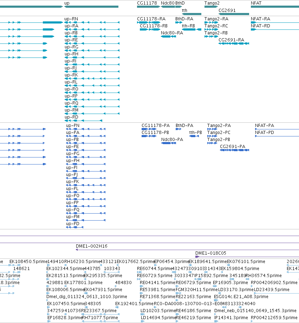The image size is (299, 323).
Task: Click the up-RE transcript label
Action: point(71,40)
